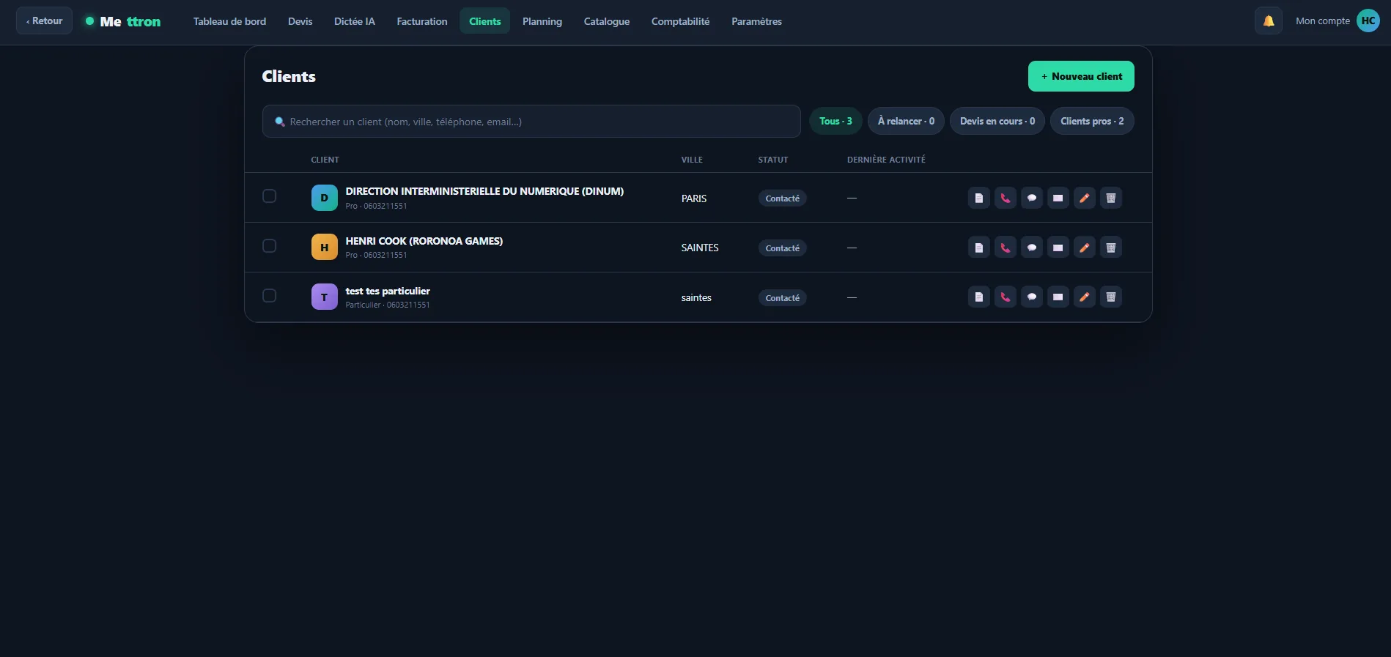Viewport: 1391px width, 657px height.
Task: Click Contacté status badge for Henri Cook
Action: coord(782,248)
